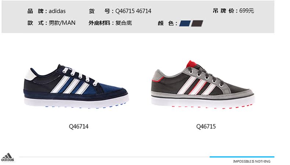Click the 外底材料 material label
The height and width of the screenshot is (165, 290).
click(x=99, y=23)
